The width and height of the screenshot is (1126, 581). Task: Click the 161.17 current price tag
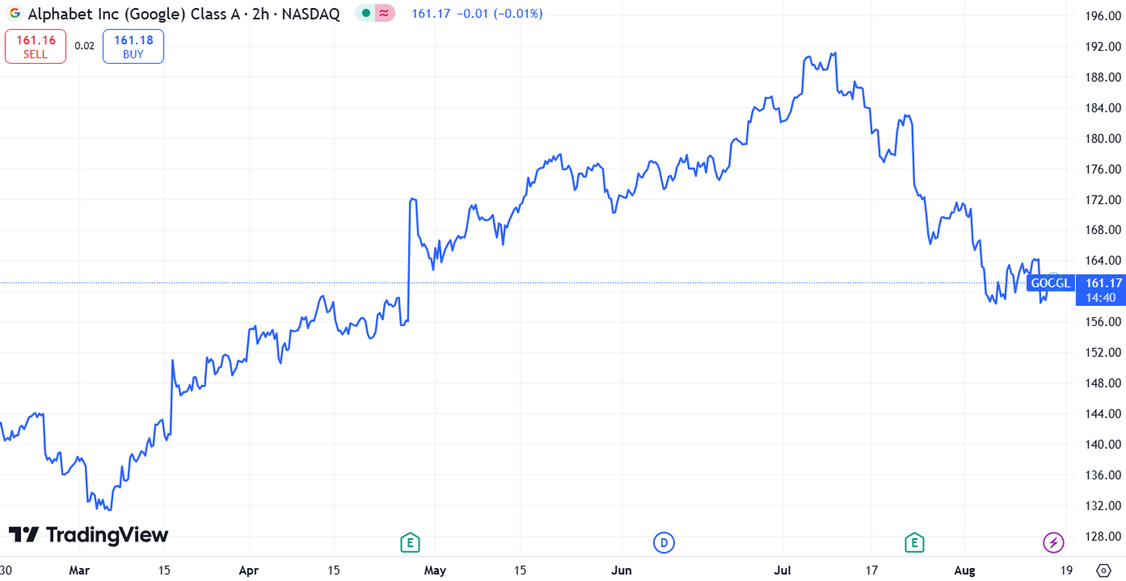(1103, 283)
